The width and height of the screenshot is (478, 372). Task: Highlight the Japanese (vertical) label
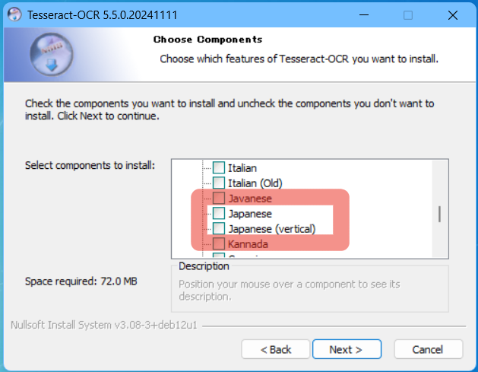pos(271,229)
